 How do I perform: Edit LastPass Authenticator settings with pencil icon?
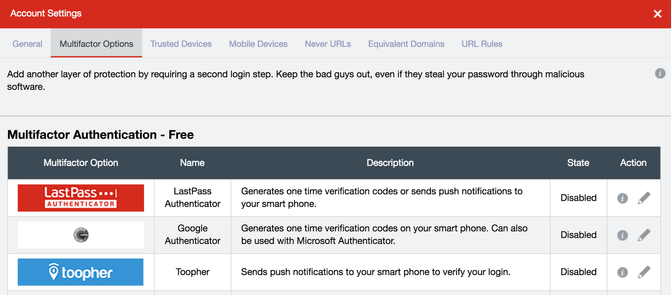click(645, 198)
